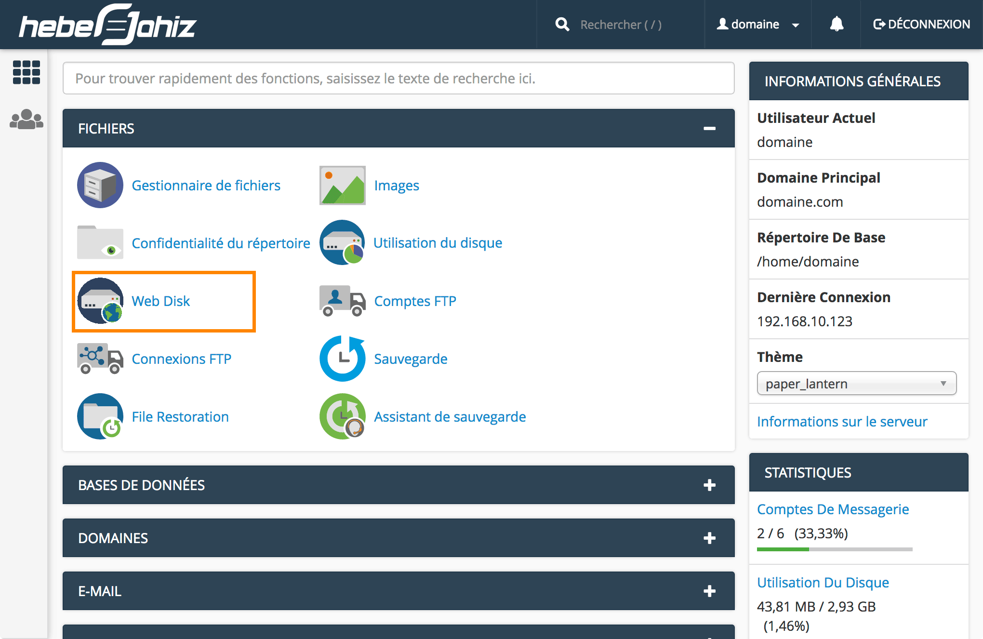The height and width of the screenshot is (639, 983).
Task: Open the user manager people icon
Action: pos(27,119)
